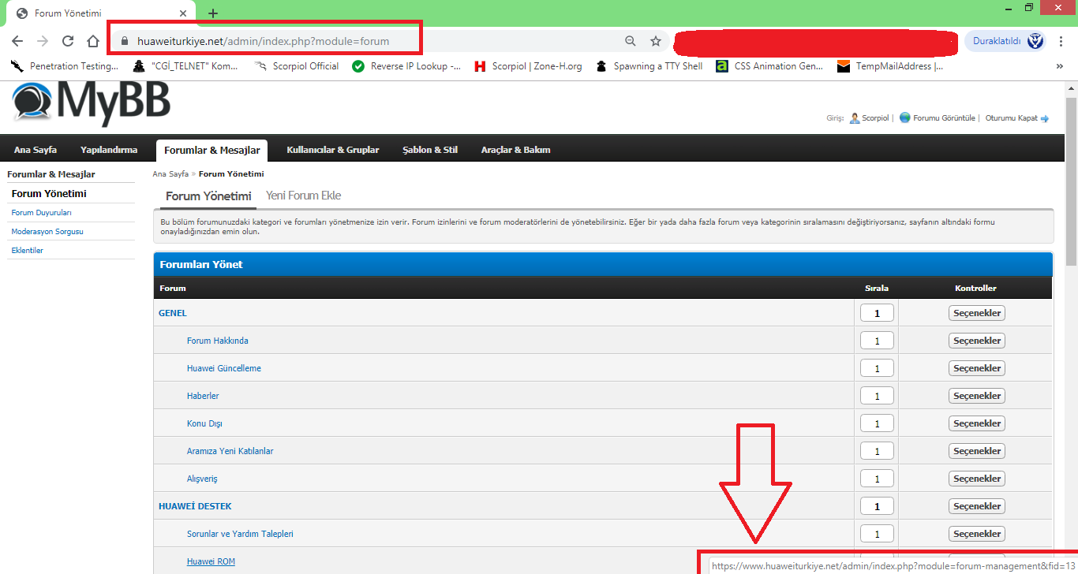Open the Forum Hakkında forum link
Image resolution: width=1078 pixels, height=574 pixels.
coord(218,341)
